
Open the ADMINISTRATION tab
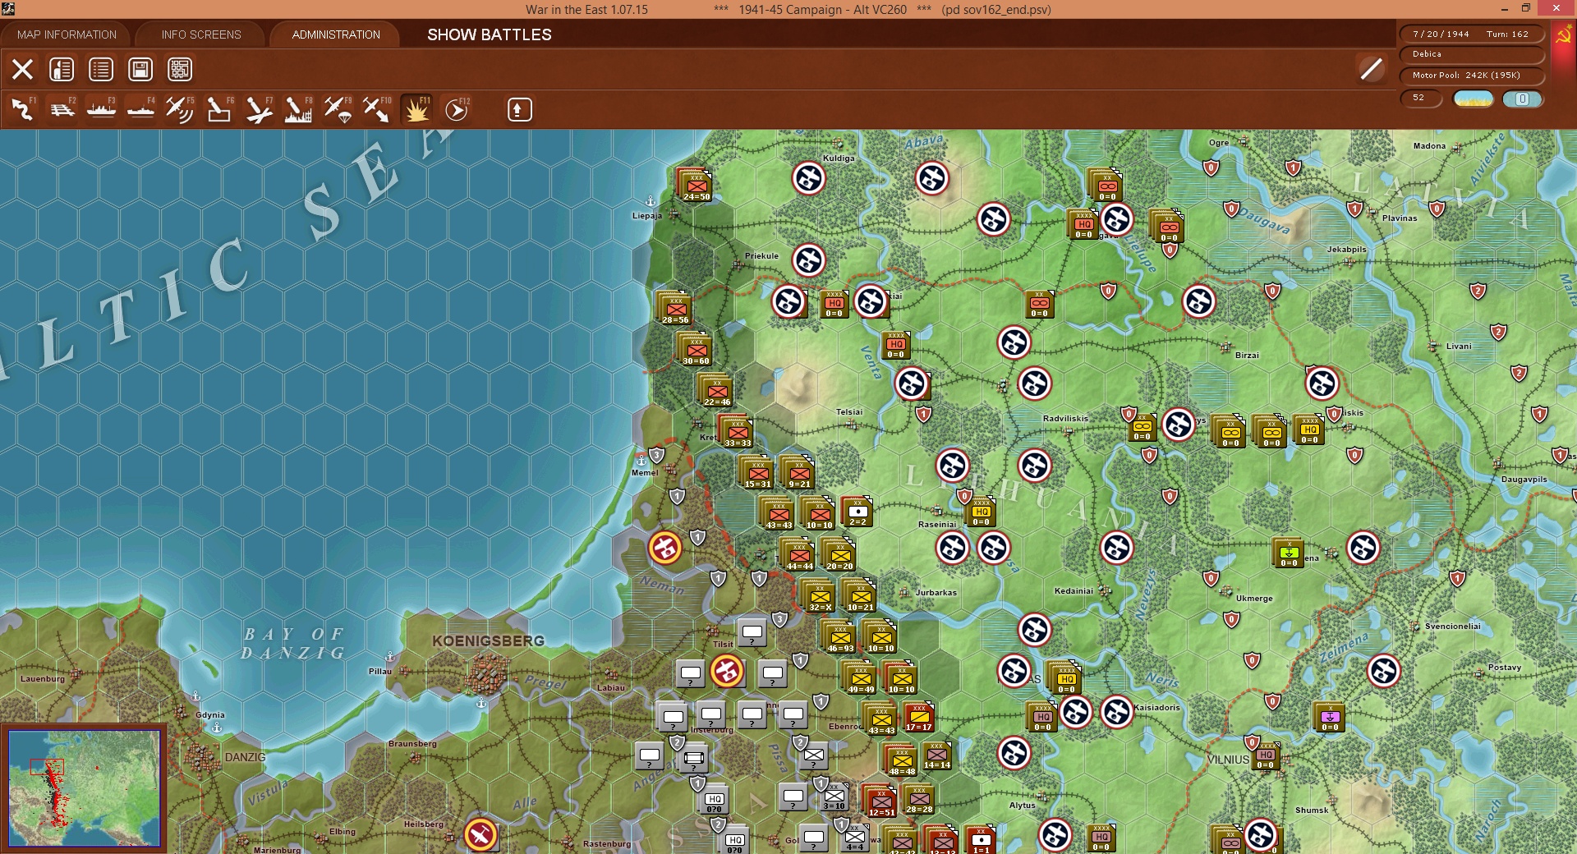(x=336, y=34)
